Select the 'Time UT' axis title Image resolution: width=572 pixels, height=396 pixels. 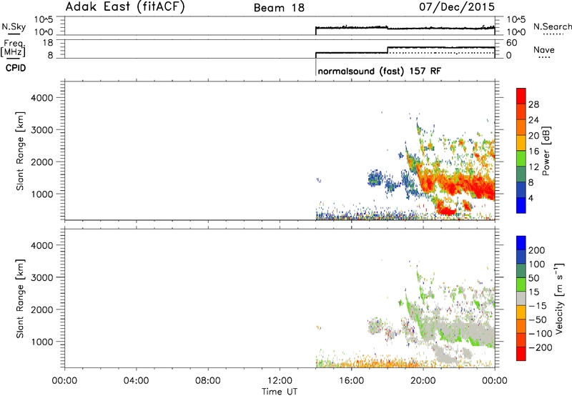(280, 392)
